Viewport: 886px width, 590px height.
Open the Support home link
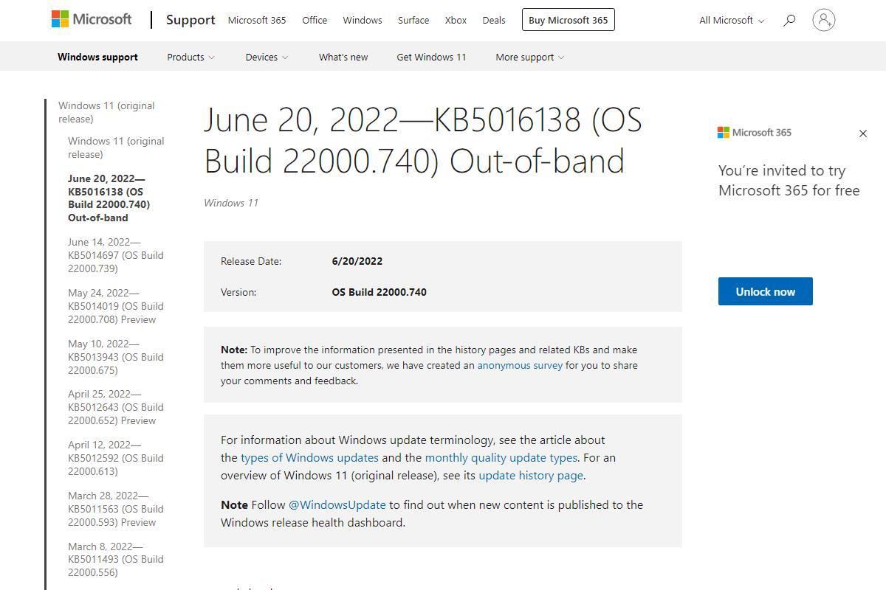190,20
